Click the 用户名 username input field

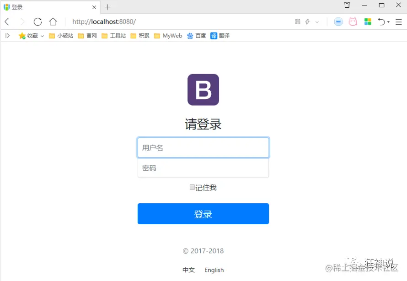click(x=203, y=147)
